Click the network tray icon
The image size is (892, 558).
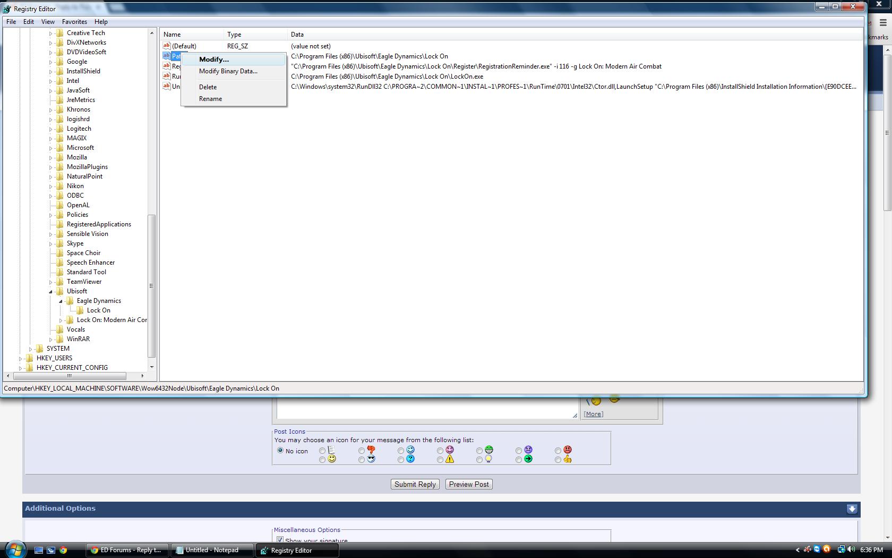pos(842,549)
